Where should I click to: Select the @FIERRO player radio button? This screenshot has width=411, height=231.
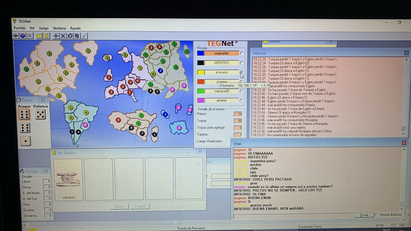click(x=242, y=63)
